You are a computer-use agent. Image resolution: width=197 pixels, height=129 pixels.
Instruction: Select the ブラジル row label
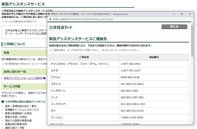56,77
